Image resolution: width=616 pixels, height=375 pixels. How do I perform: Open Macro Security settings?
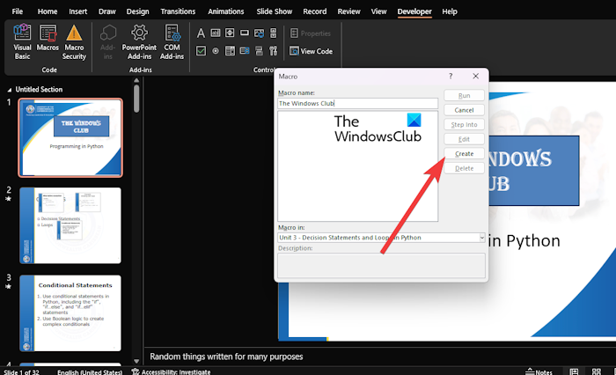coord(75,40)
